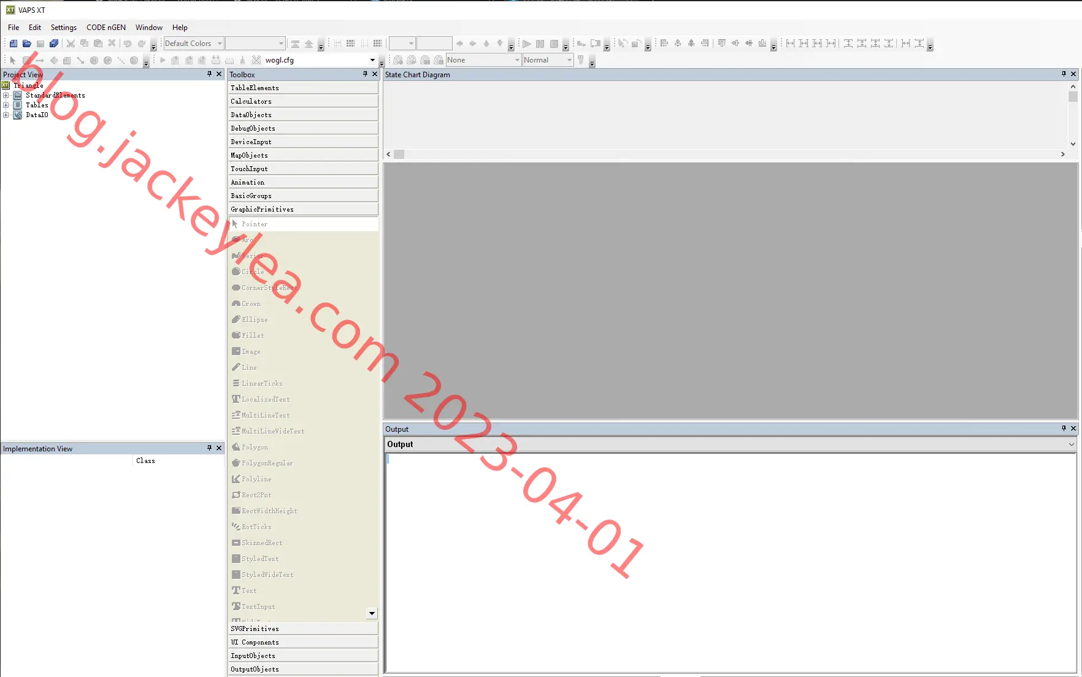Toggle auto-hide pin on State Chart Diagram
The image size is (1082, 677).
1064,74
